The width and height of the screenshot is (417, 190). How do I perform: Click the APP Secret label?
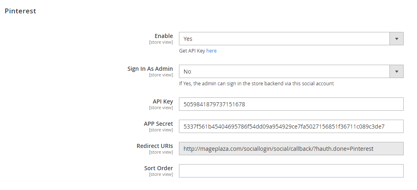[158, 124]
